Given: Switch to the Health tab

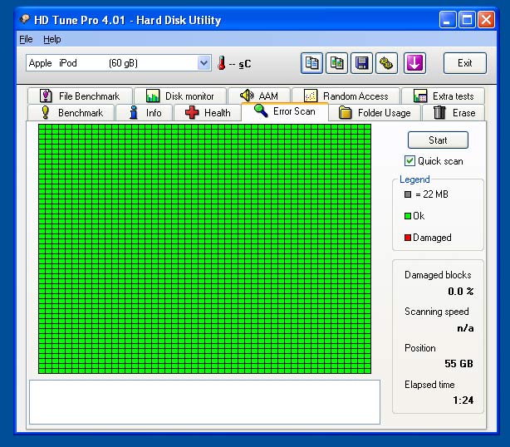Looking at the screenshot, I should point(208,113).
